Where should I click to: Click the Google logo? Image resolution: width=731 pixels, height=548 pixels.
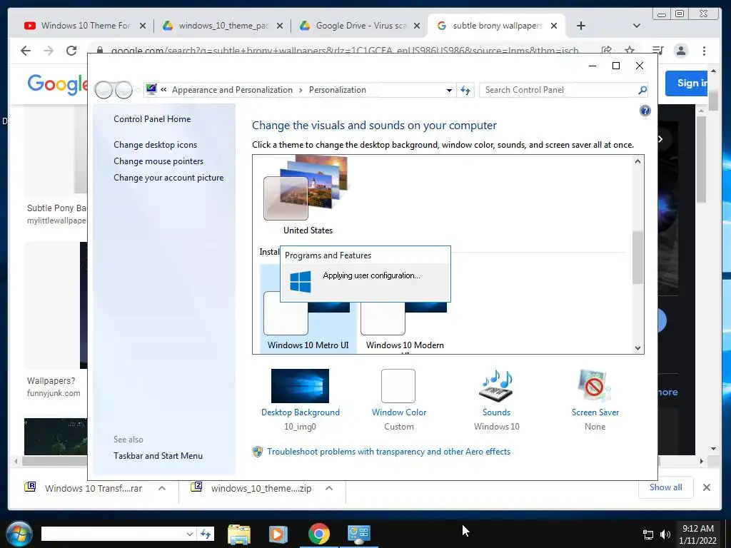[x=57, y=85]
